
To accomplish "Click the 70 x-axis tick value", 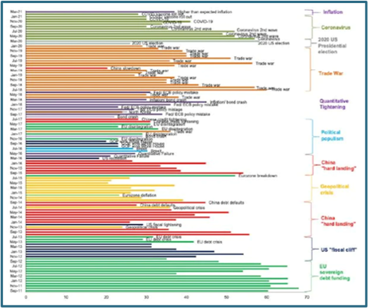I will pos(307,297).
